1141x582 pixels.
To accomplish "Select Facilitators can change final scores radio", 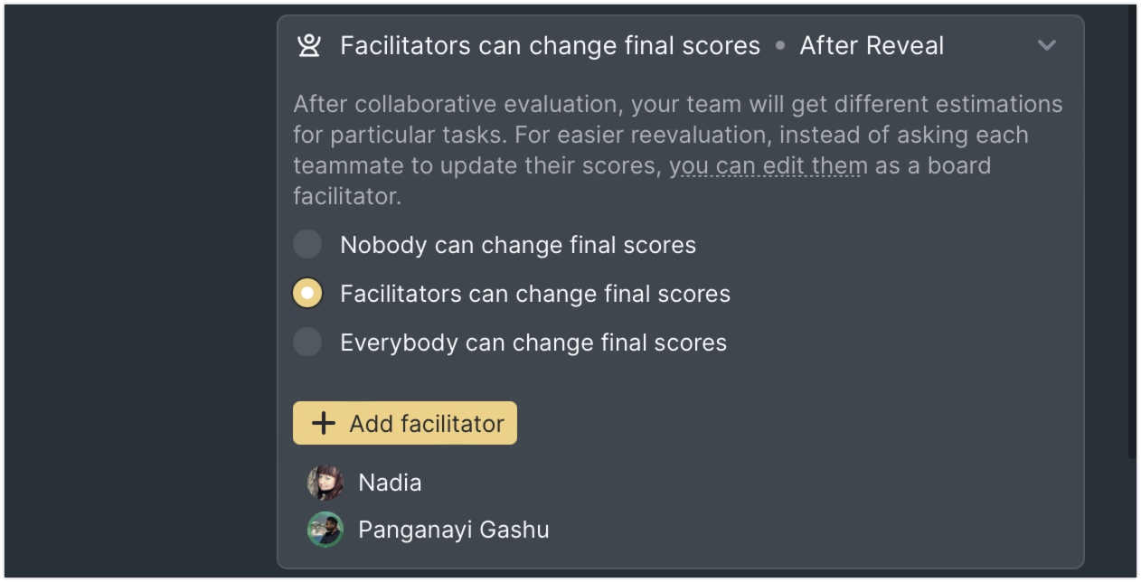I will tap(307, 294).
